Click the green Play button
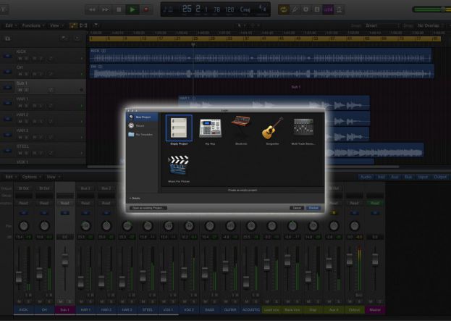451x321 pixels. click(132, 9)
